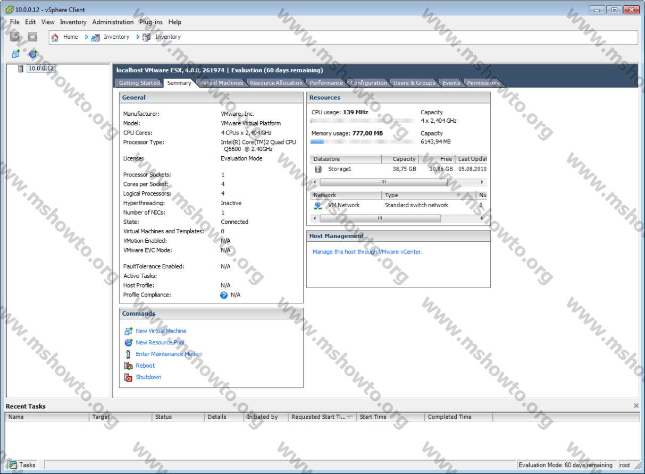Screen dimensions: 645x474
Task: Click Manage this host through VMware vCenter
Action: 367,252
